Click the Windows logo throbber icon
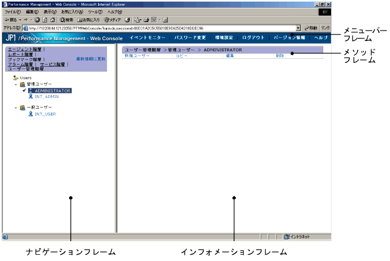 coord(325,12)
